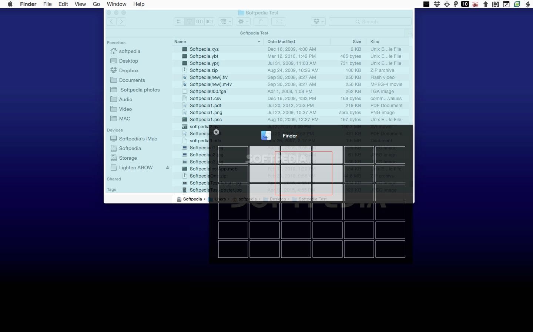Click the Tags heading in the sidebar
The image size is (533, 332).
coord(111,189)
